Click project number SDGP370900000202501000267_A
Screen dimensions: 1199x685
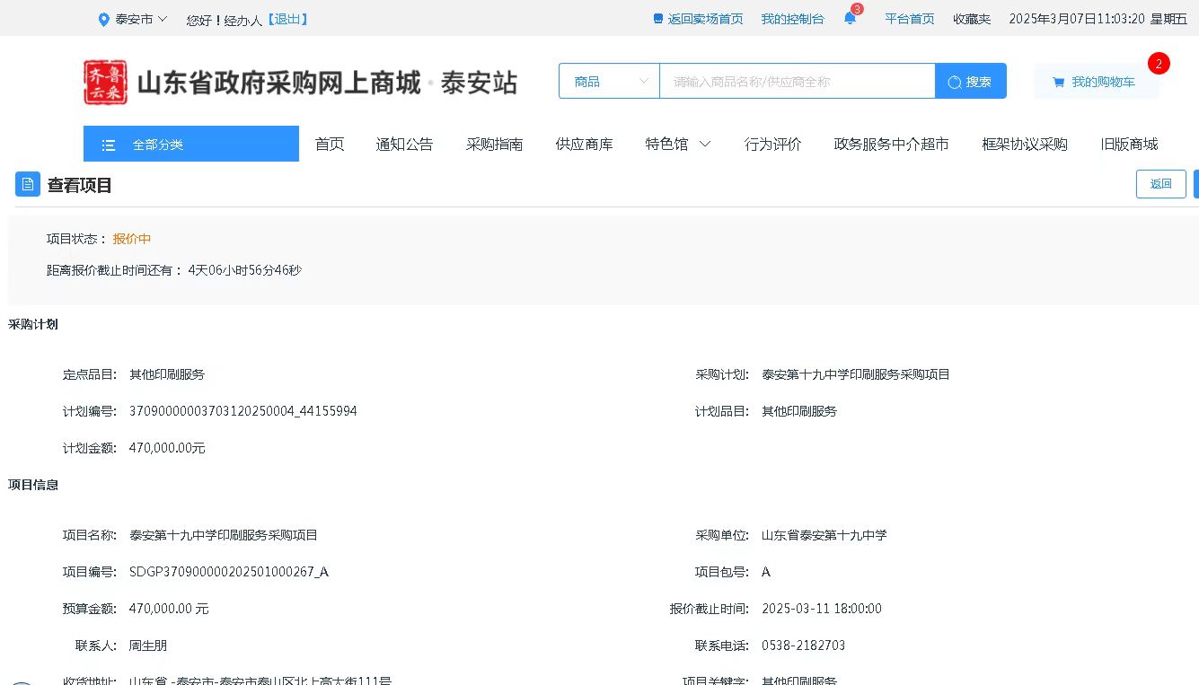[229, 572]
